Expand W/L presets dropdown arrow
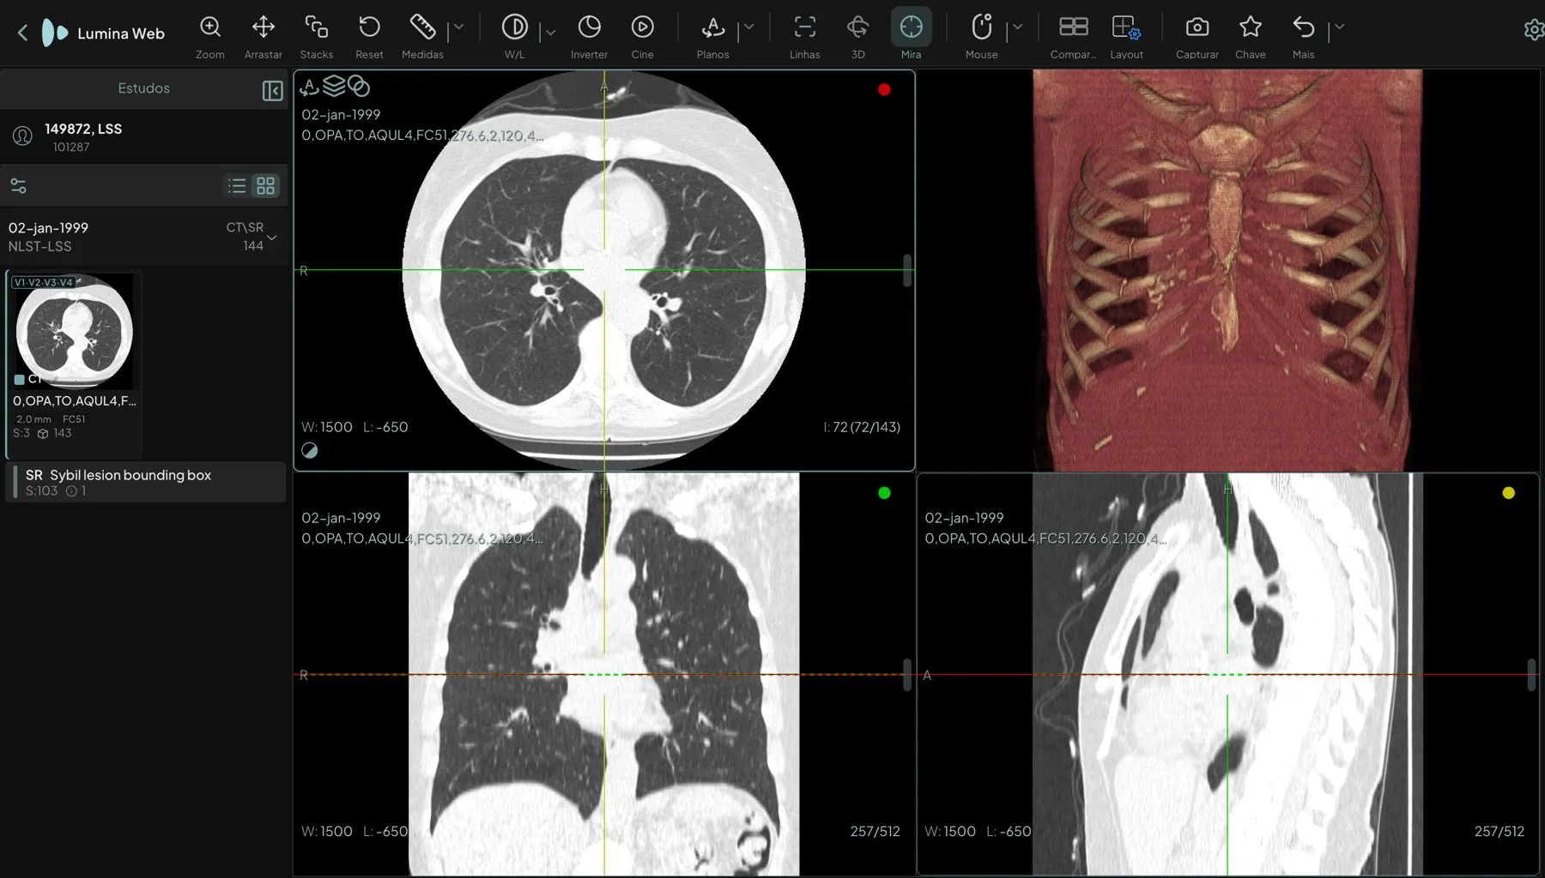 click(550, 33)
